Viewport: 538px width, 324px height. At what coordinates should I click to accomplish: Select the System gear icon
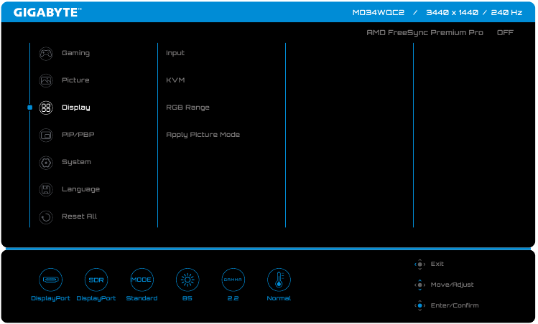click(x=46, y=162)
